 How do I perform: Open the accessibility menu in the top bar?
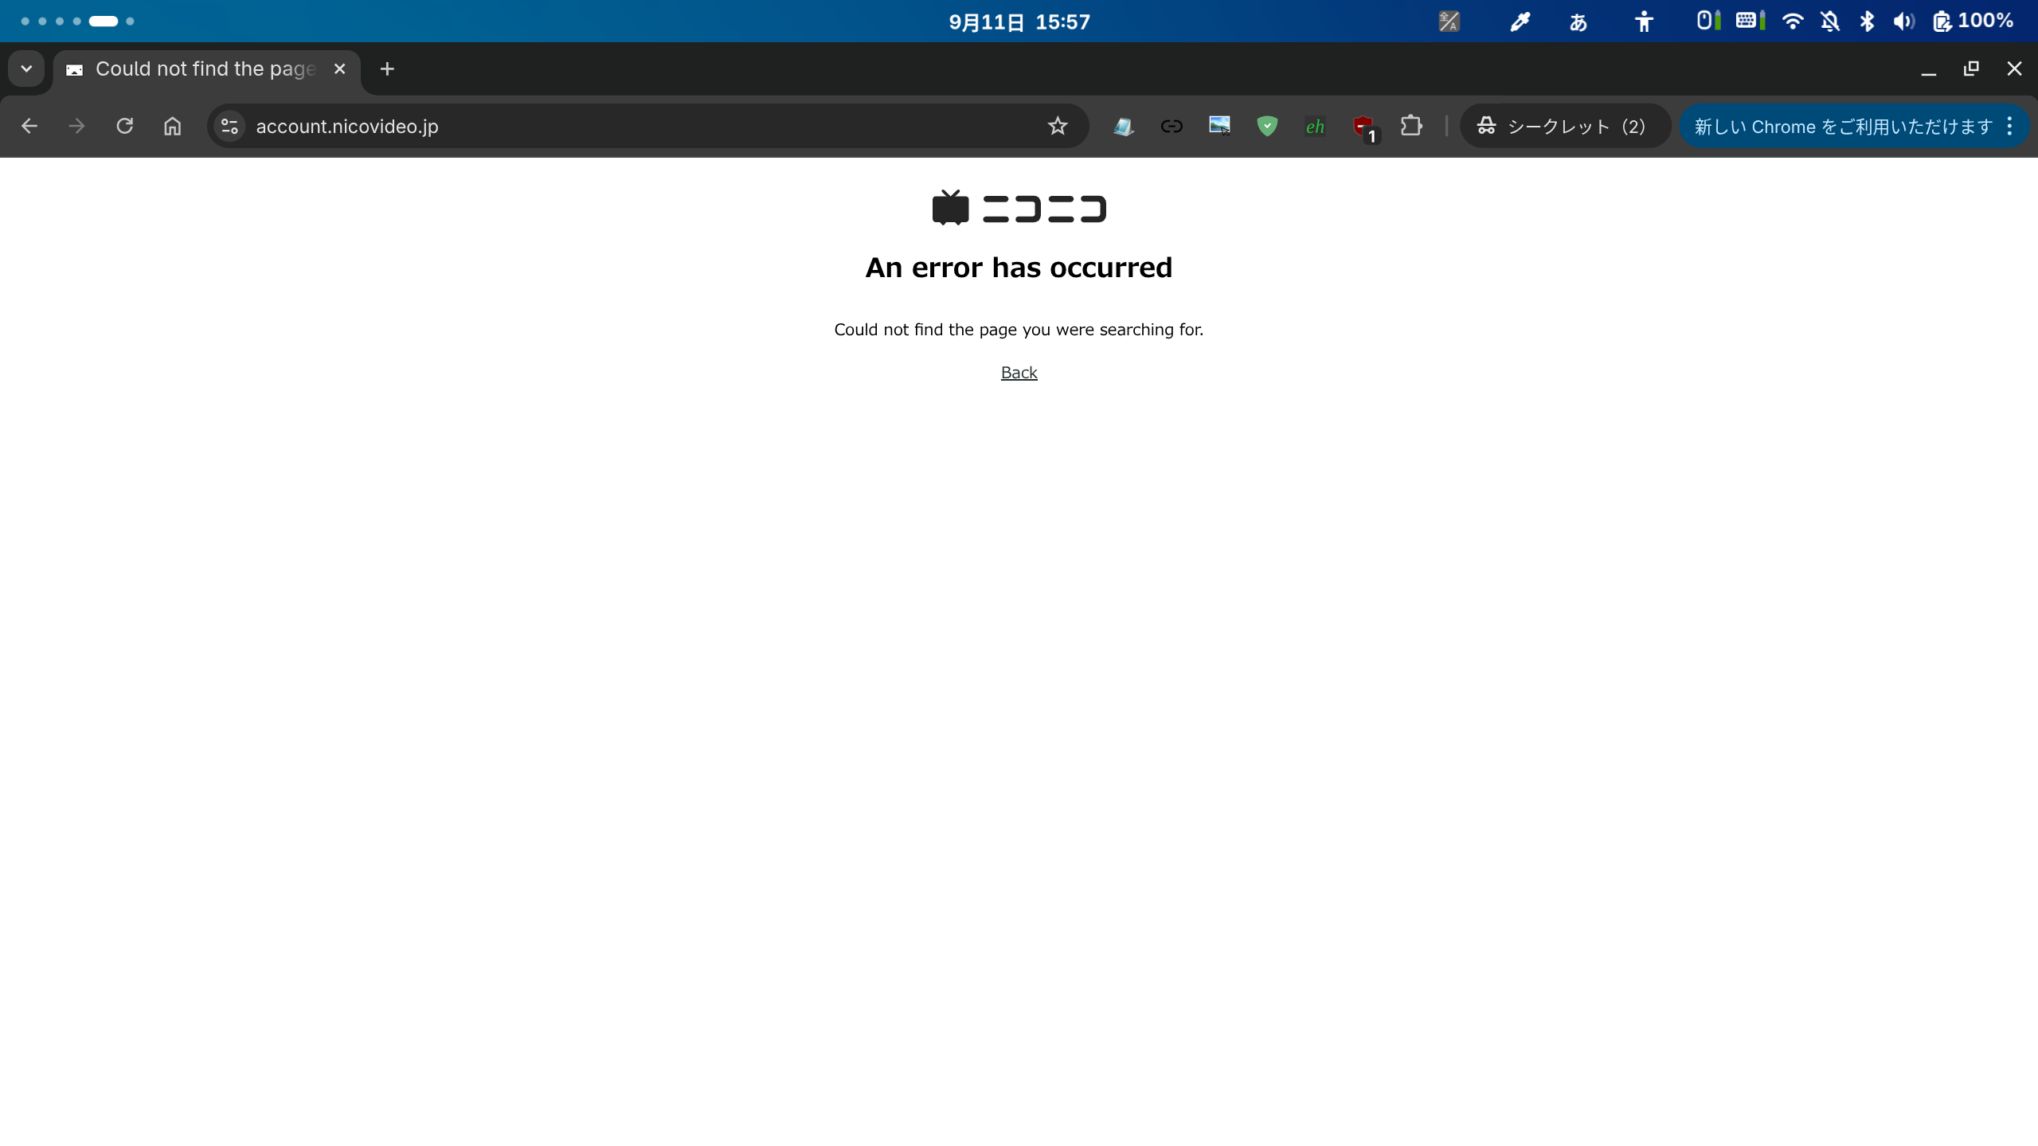[x=1644, y=22]
